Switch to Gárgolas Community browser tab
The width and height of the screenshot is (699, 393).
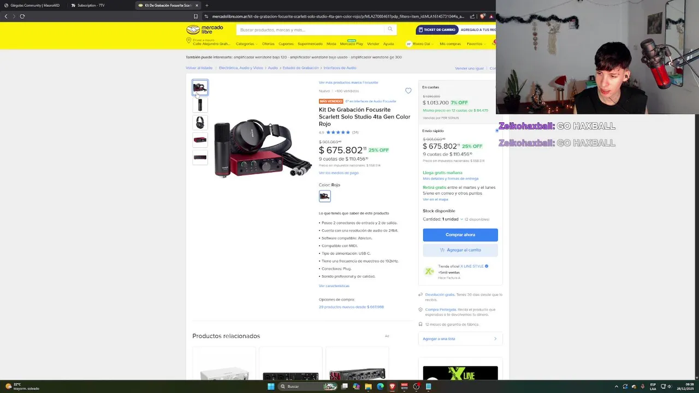click(x=33, y=5)
